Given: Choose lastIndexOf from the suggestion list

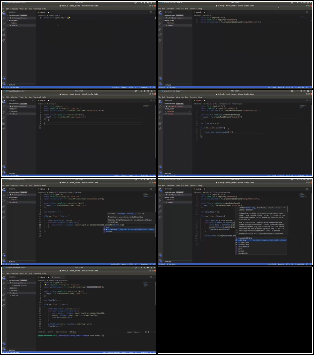Looking at the screenshot, I should [x=261, y=247].
